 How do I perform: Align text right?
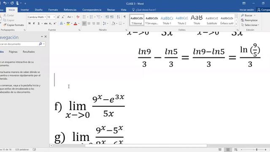[x=94, y=23]
